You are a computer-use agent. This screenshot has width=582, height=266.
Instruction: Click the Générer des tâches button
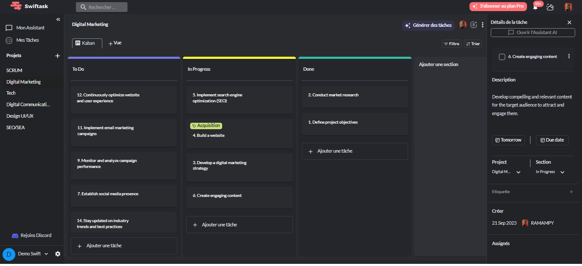(428, 25)
